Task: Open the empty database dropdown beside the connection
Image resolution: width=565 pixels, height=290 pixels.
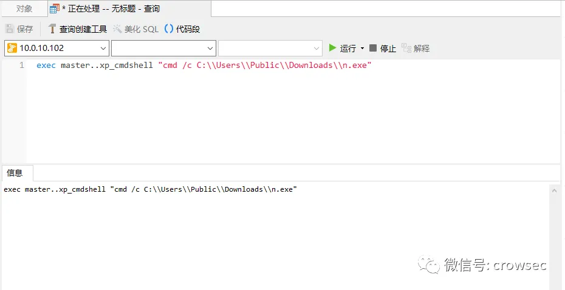Action: point(163,48)
